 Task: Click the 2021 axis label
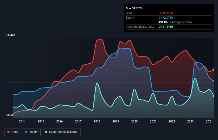point(153,121)
